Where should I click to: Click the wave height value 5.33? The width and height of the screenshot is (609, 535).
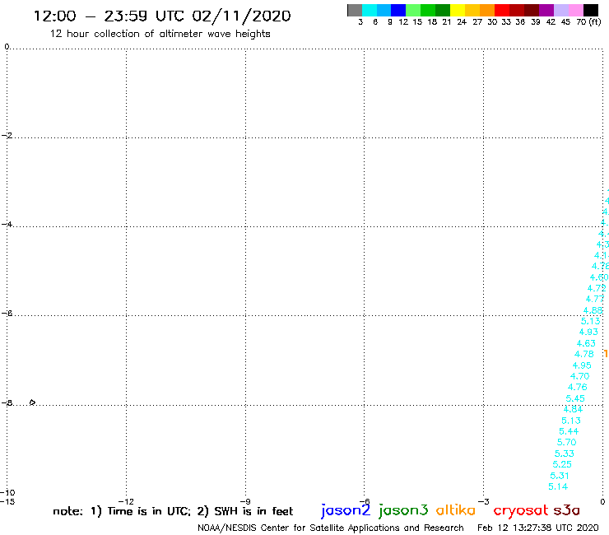coord(564,454)
